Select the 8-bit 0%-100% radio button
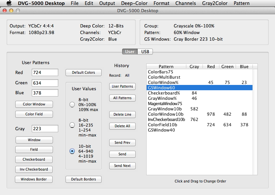275x195 pixels. coord(72,105)
